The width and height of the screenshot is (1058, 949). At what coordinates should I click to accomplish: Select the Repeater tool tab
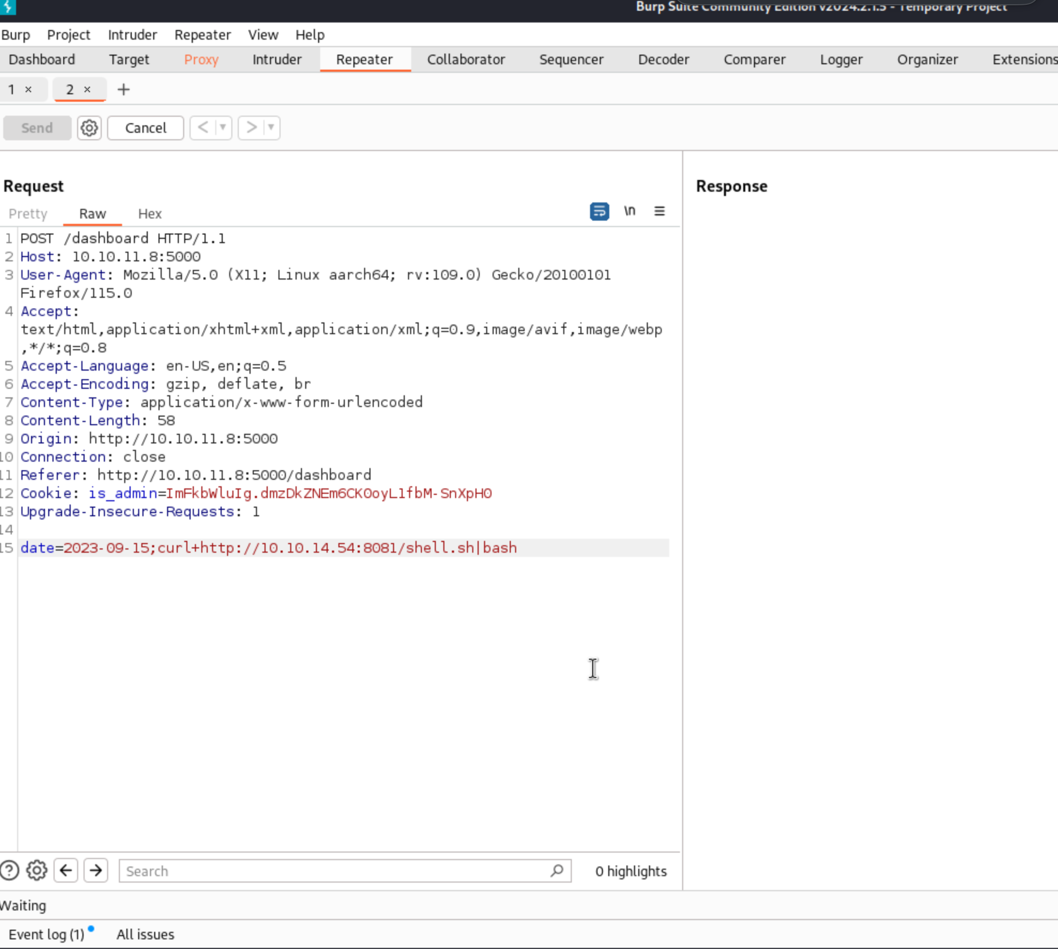365,59
